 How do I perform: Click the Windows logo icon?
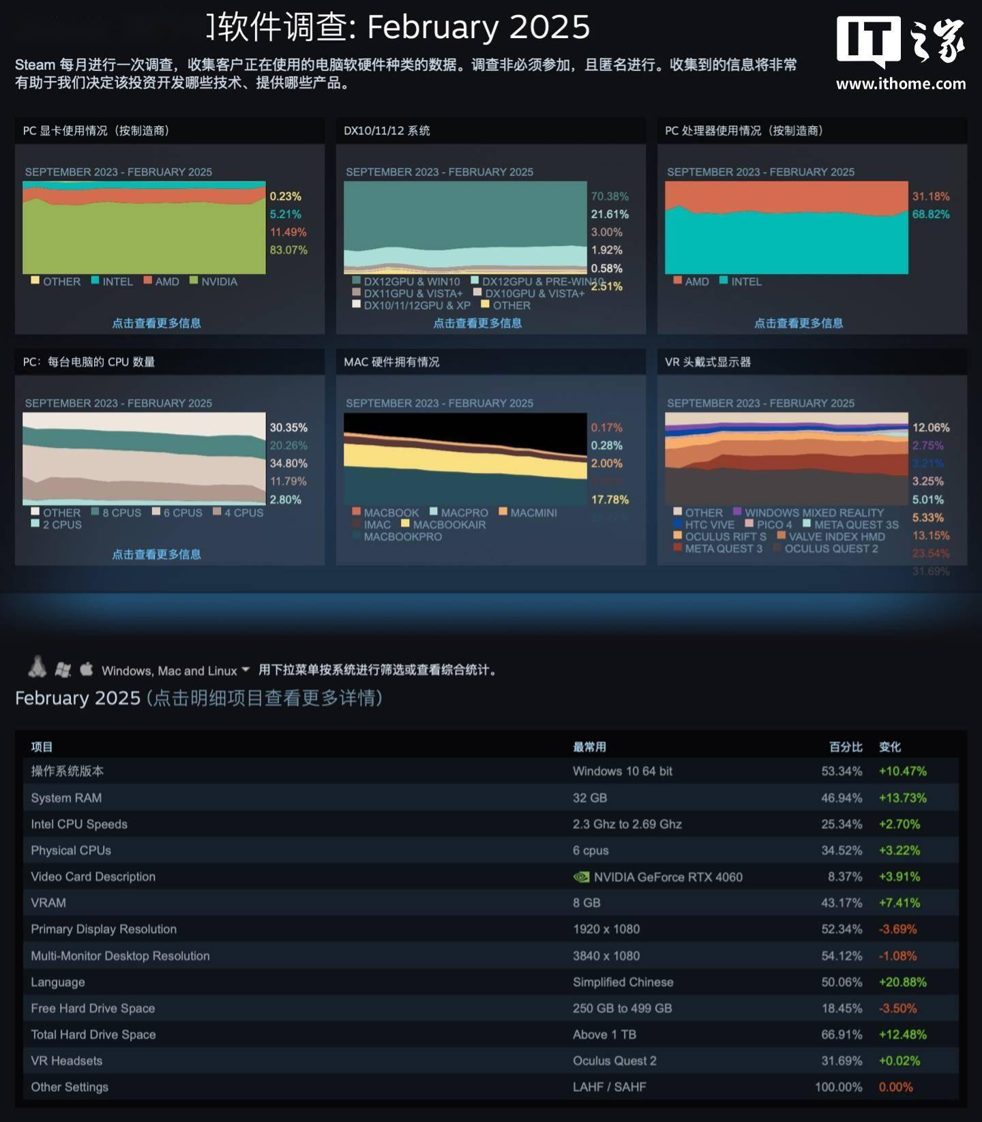click(63, 669)
